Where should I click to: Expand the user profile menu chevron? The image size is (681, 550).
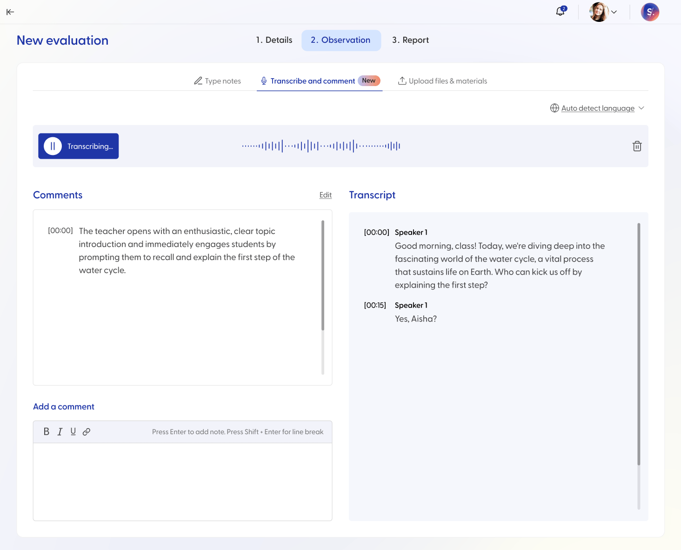pos(614,12)
